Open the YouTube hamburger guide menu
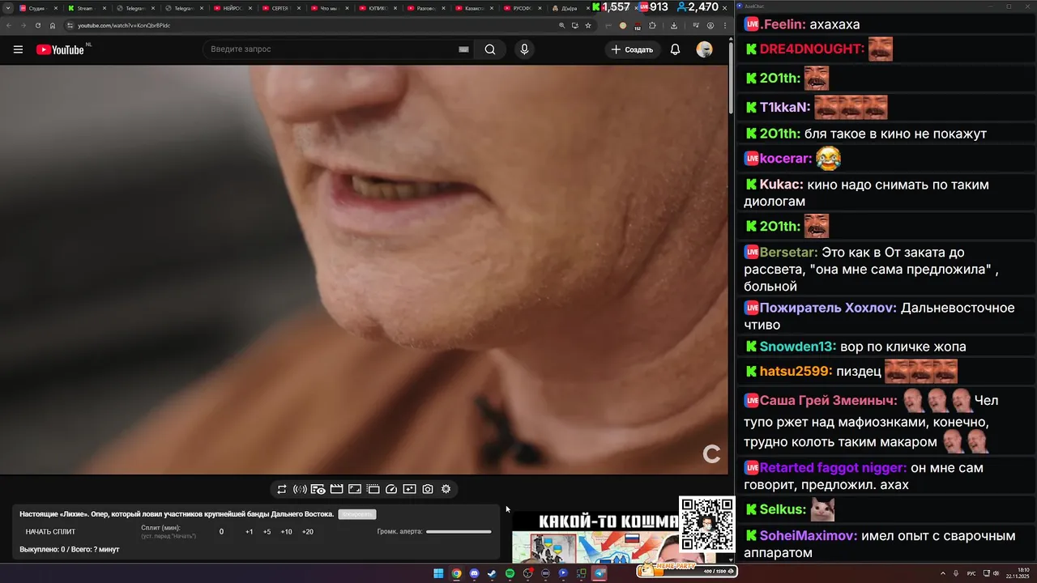1037x583 pixels. [x=18, y=49]
